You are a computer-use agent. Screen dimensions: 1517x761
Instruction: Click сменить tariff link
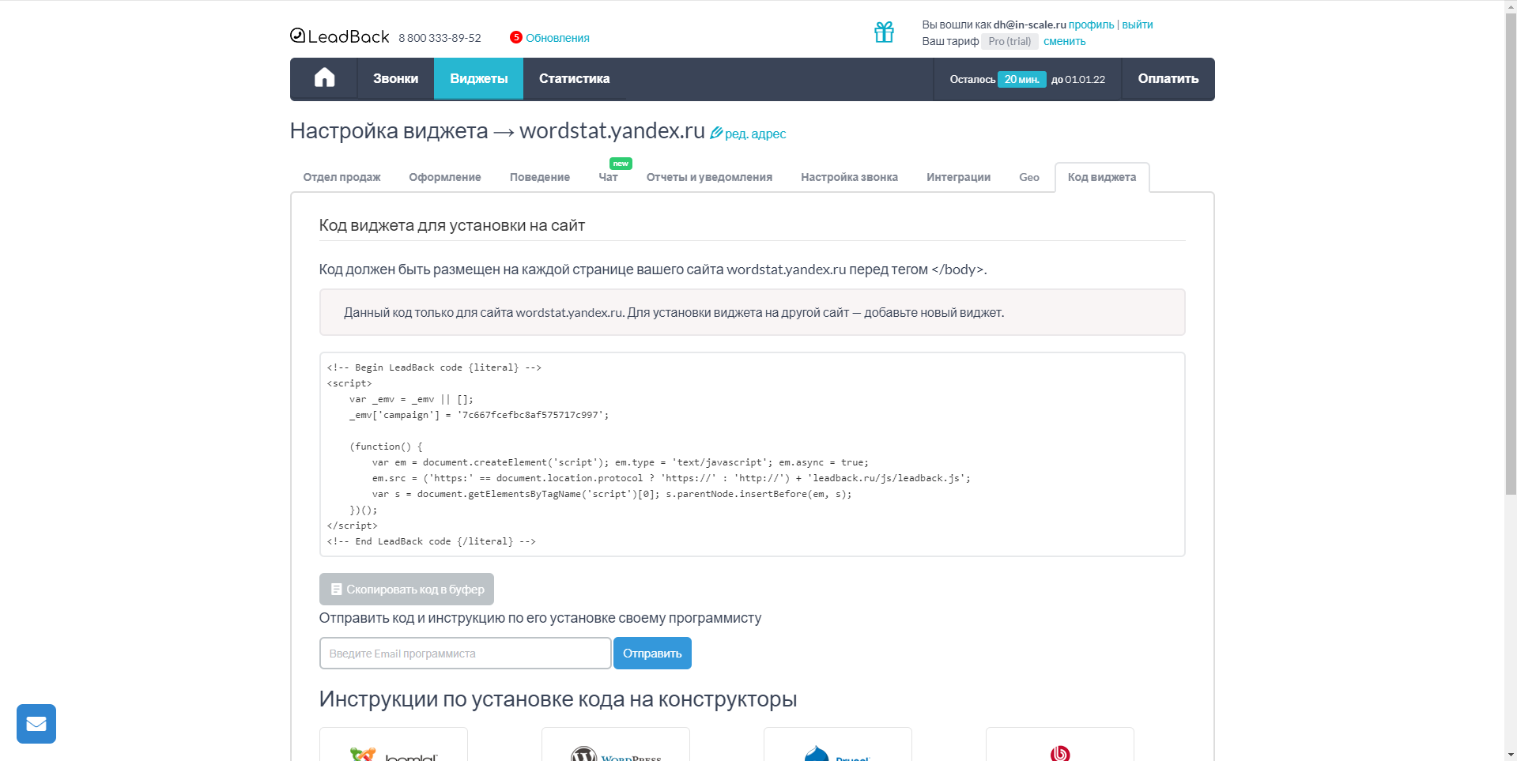1064,41
